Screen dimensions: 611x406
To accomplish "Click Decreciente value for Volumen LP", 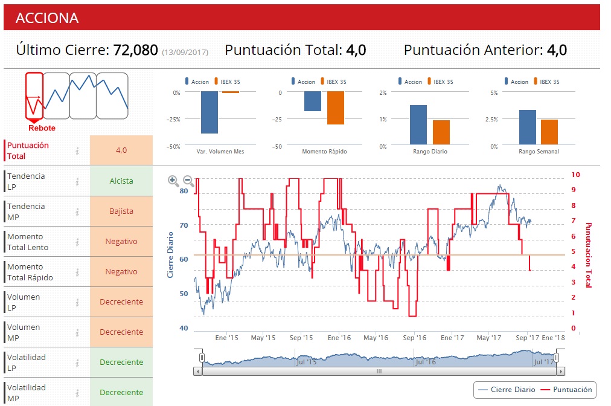I will (x=121, y=302).
